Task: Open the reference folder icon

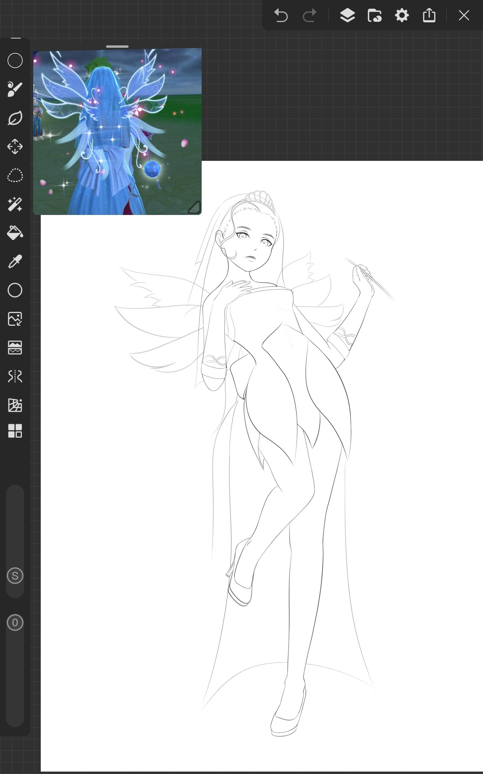Action: click(x=374, y=15)
